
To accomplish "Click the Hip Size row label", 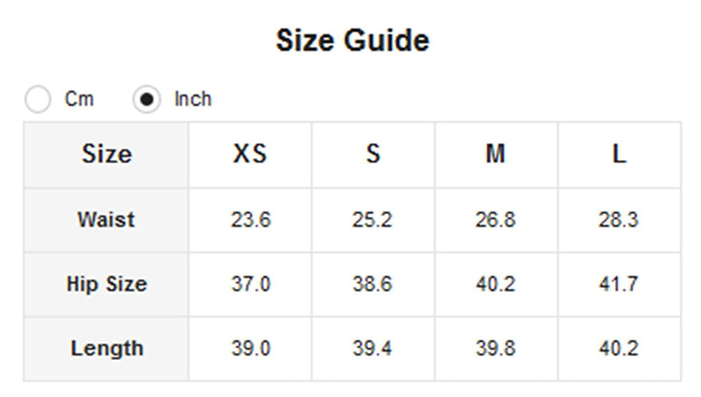I will click(x=106, y=284).
